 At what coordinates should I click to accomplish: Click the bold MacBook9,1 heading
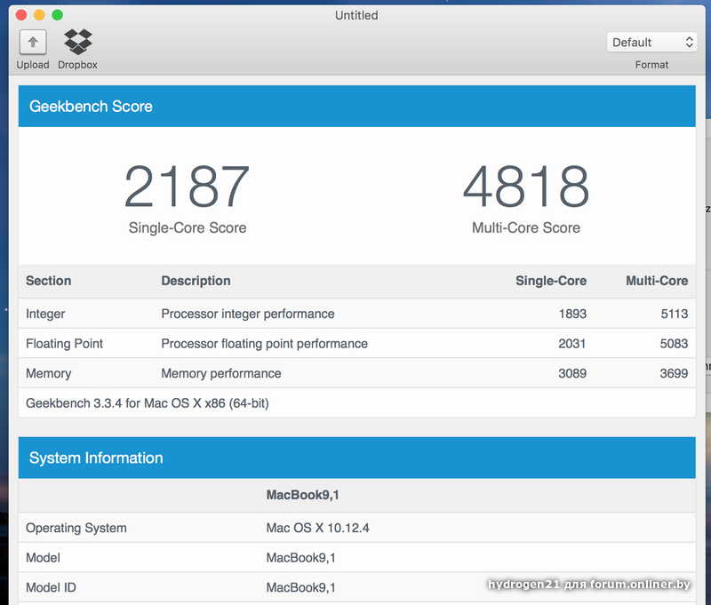302,495
